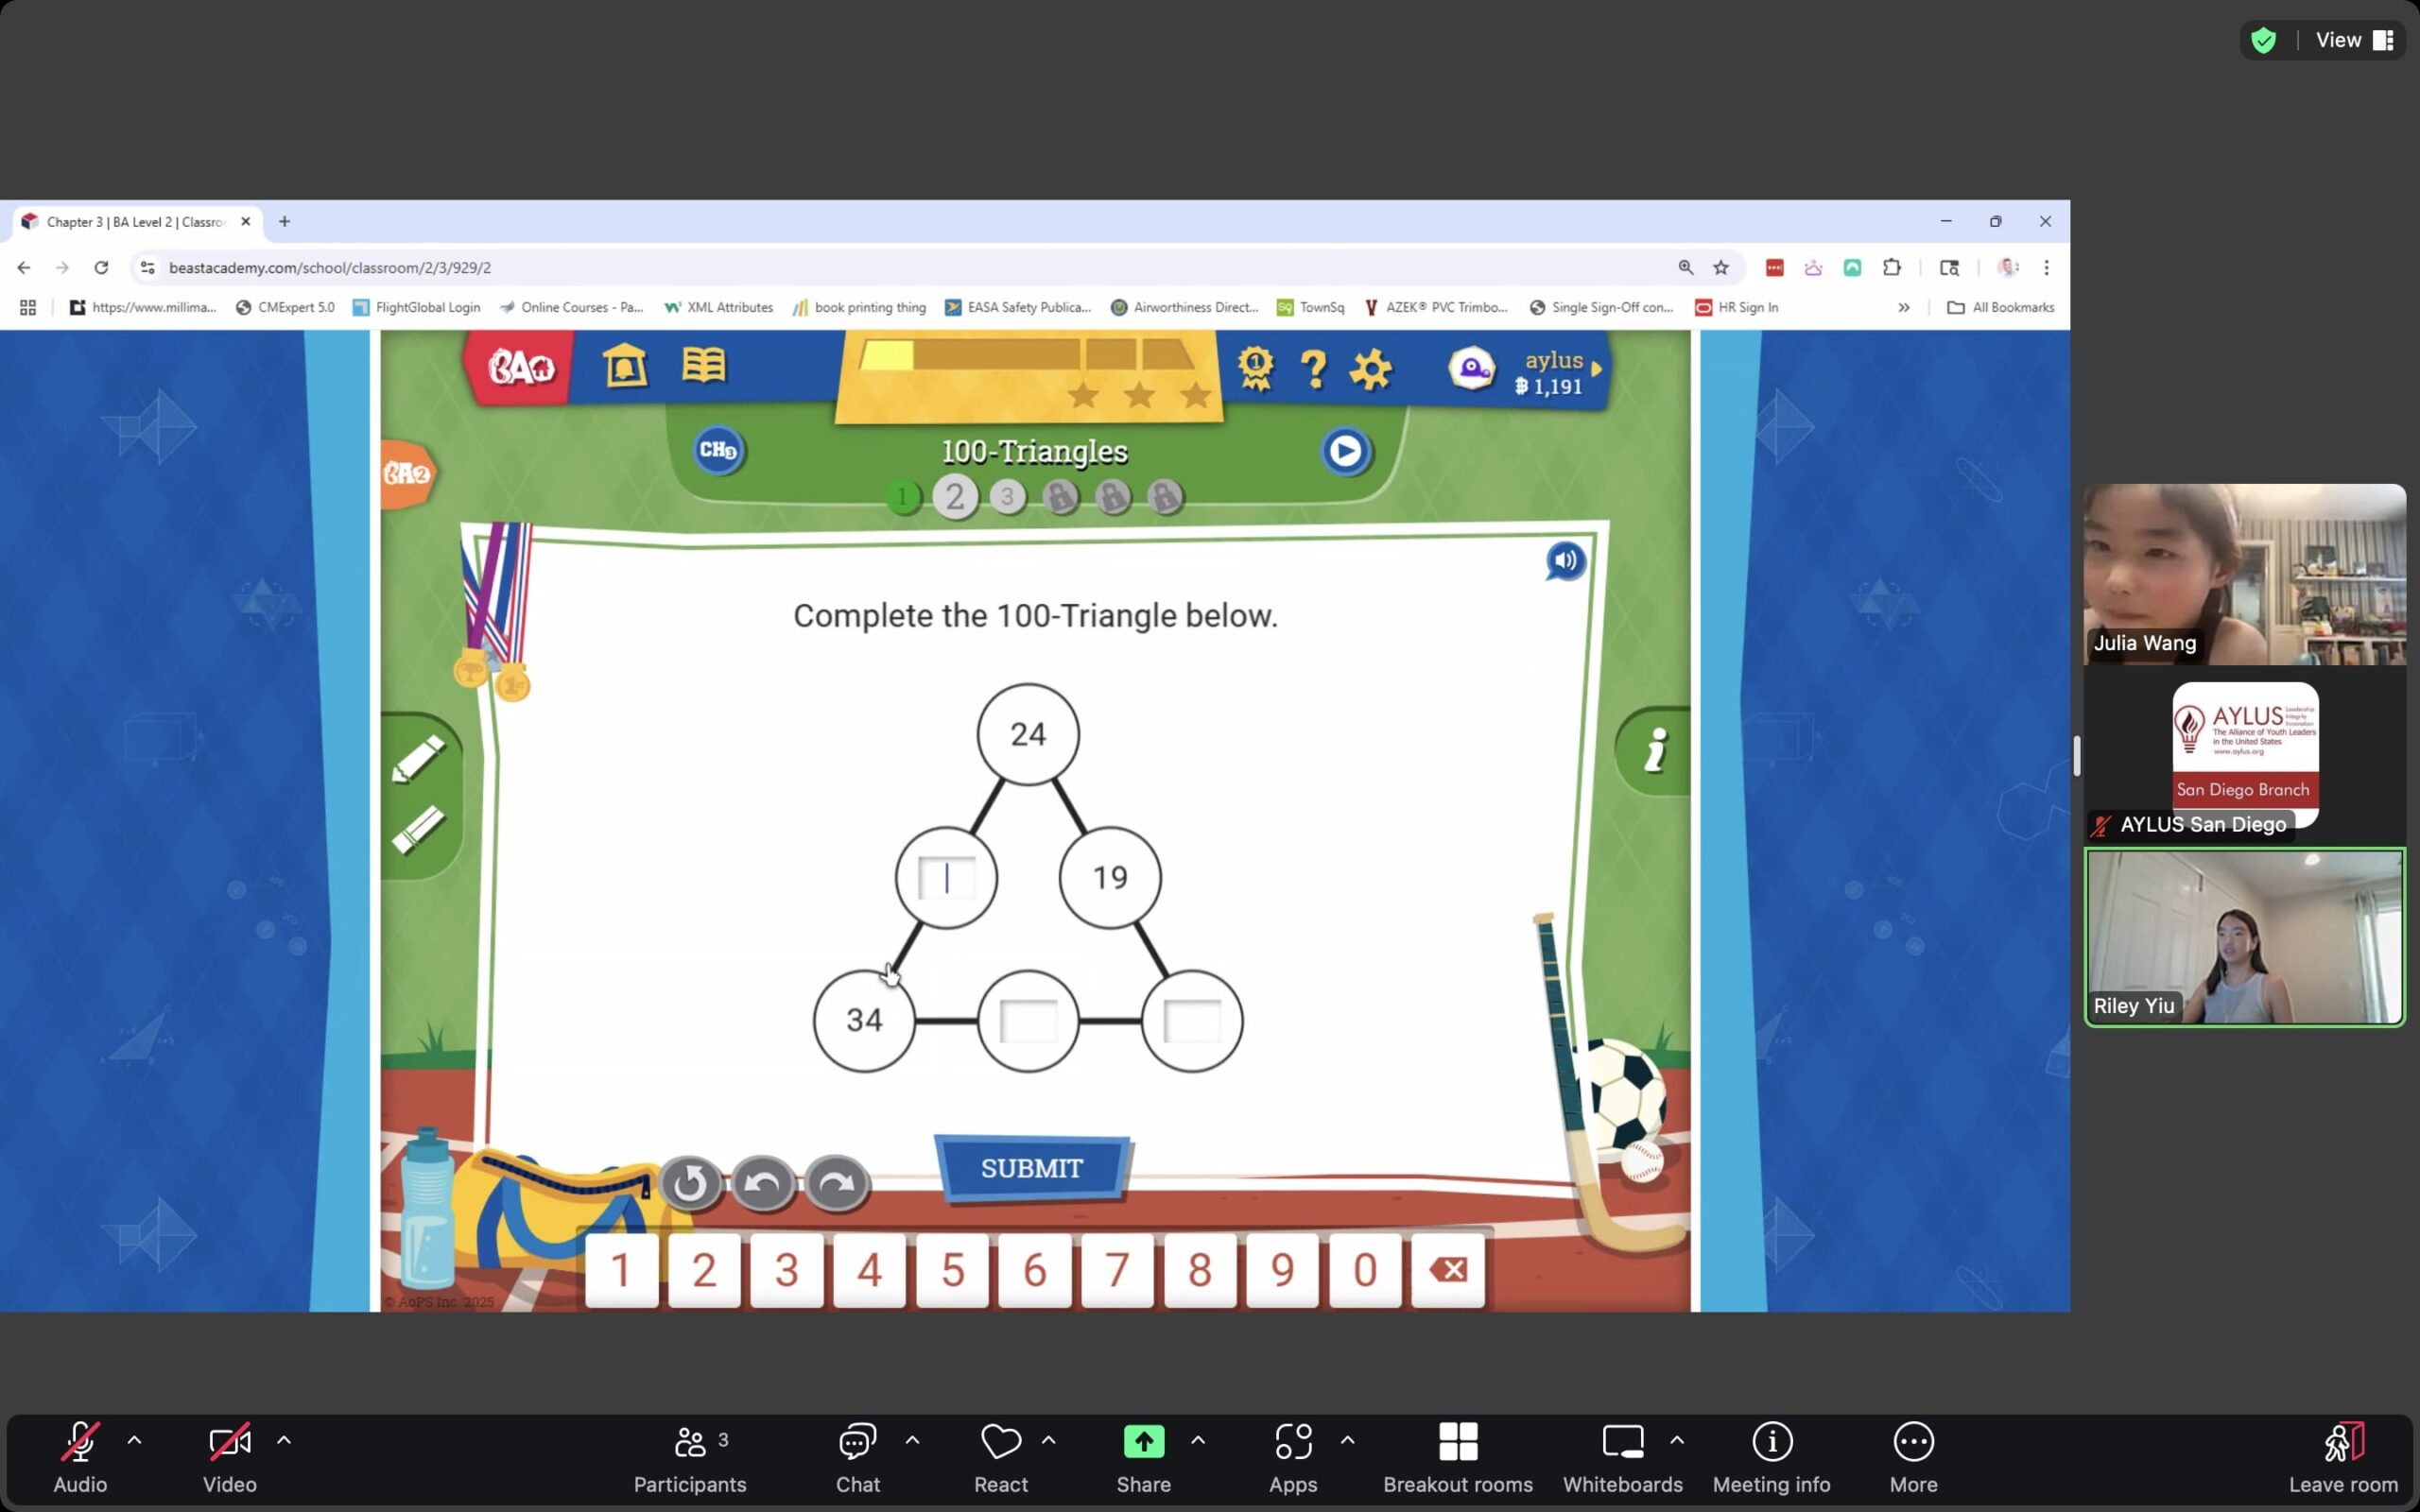Image resolution: width=2420 pixels, height=1512 pixels.
Task: Click the reset puzzle circular arrow
Action: [x=689, y=1185]
